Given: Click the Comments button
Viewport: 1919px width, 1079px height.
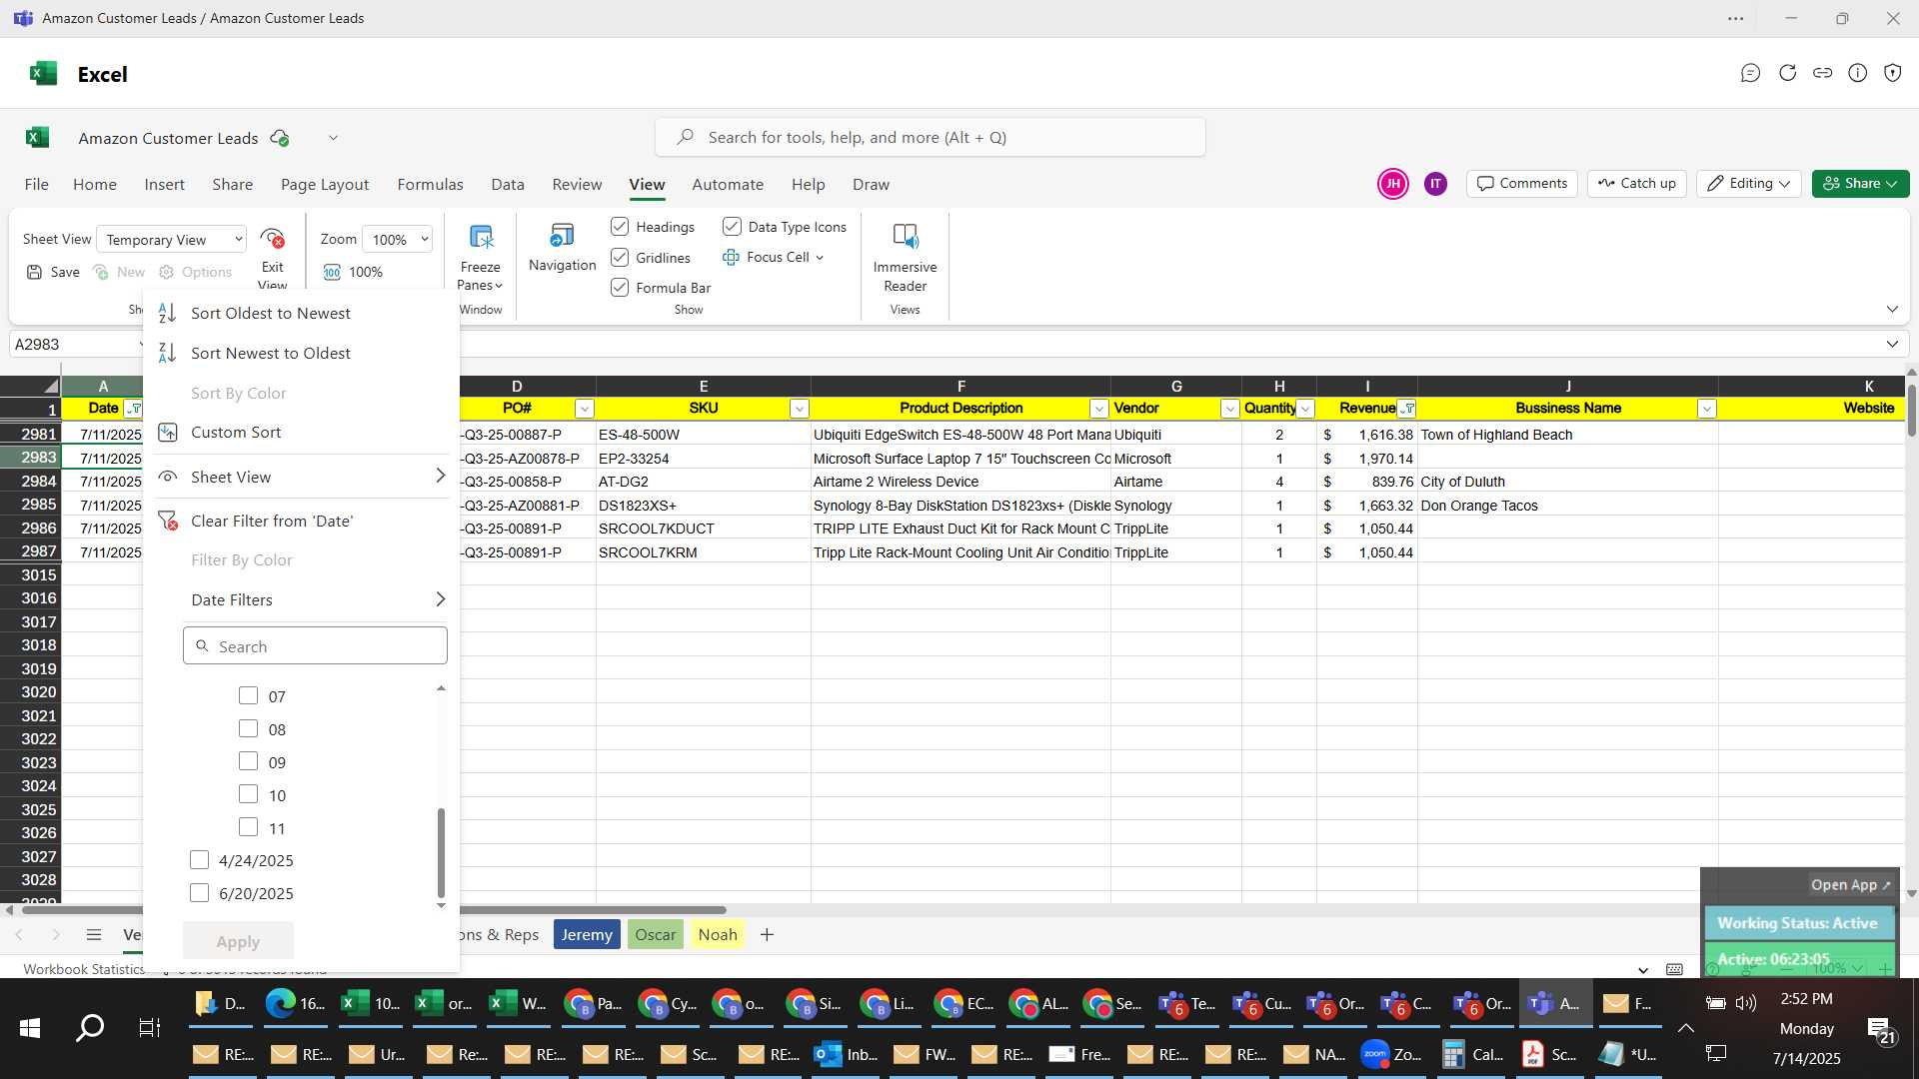Looking at the screenshot, I should click(x=1522, y=184).
